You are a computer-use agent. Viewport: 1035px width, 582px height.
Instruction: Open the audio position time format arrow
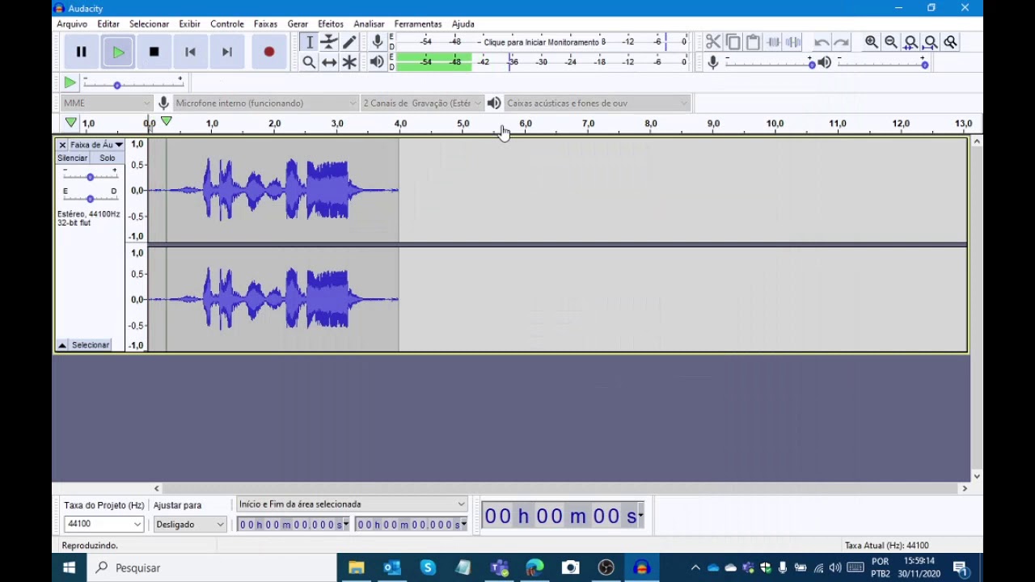click(x=640, y=515)
